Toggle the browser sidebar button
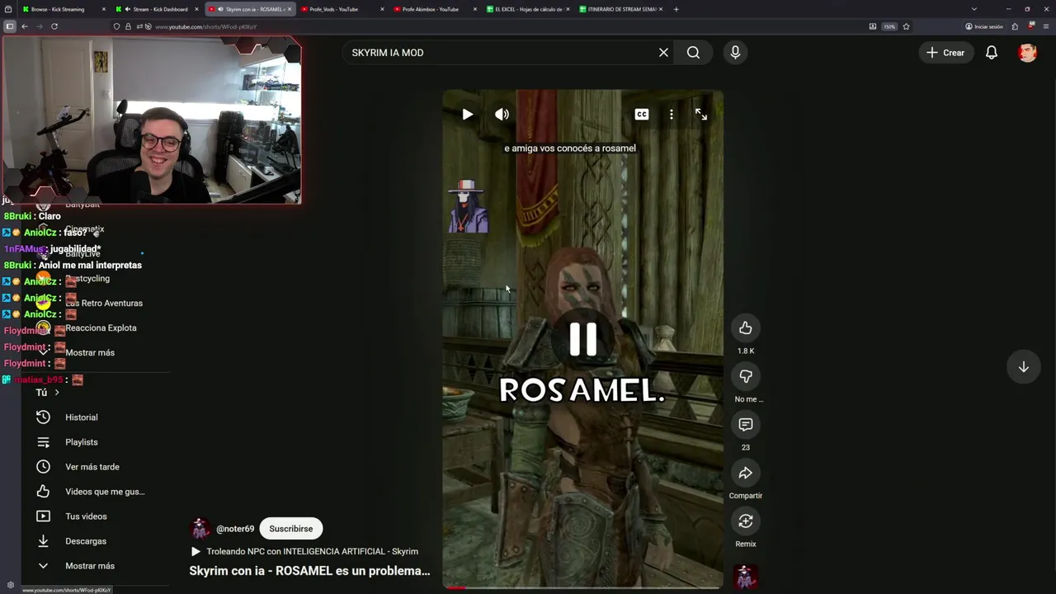The image size is (1056, 594). click(x=10, y=26)
